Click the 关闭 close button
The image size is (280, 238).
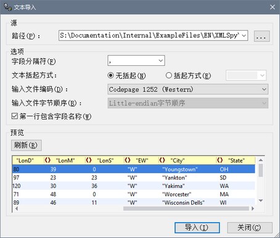250,228
